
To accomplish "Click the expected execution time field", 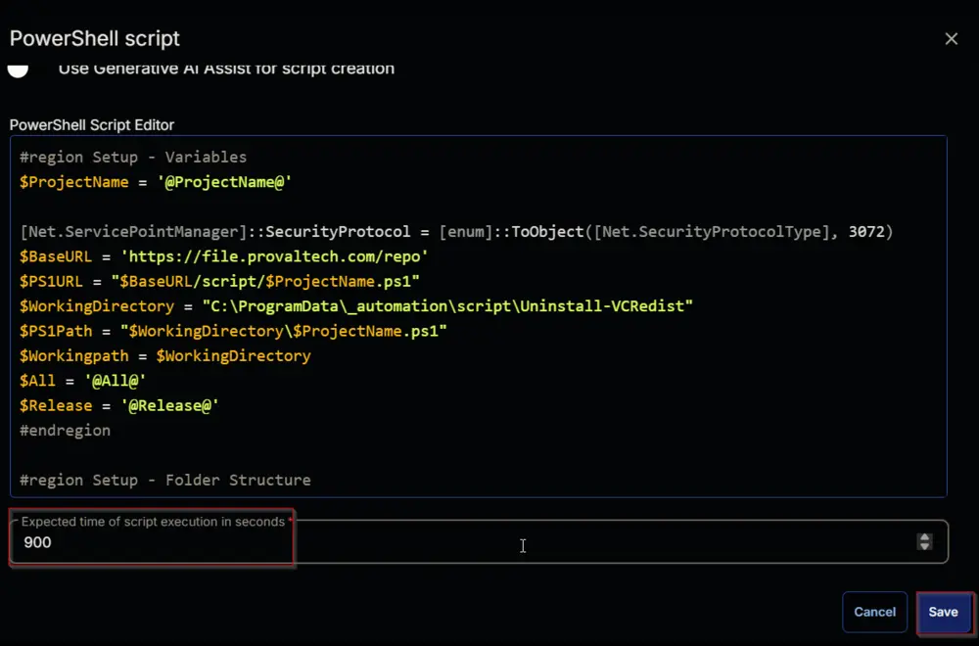I will click(x=479, y=542).
